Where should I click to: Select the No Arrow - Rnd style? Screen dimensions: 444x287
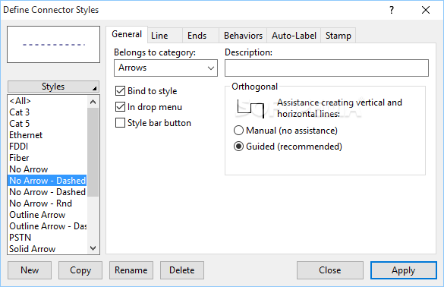pyautogui.click(x=47, y=203)
